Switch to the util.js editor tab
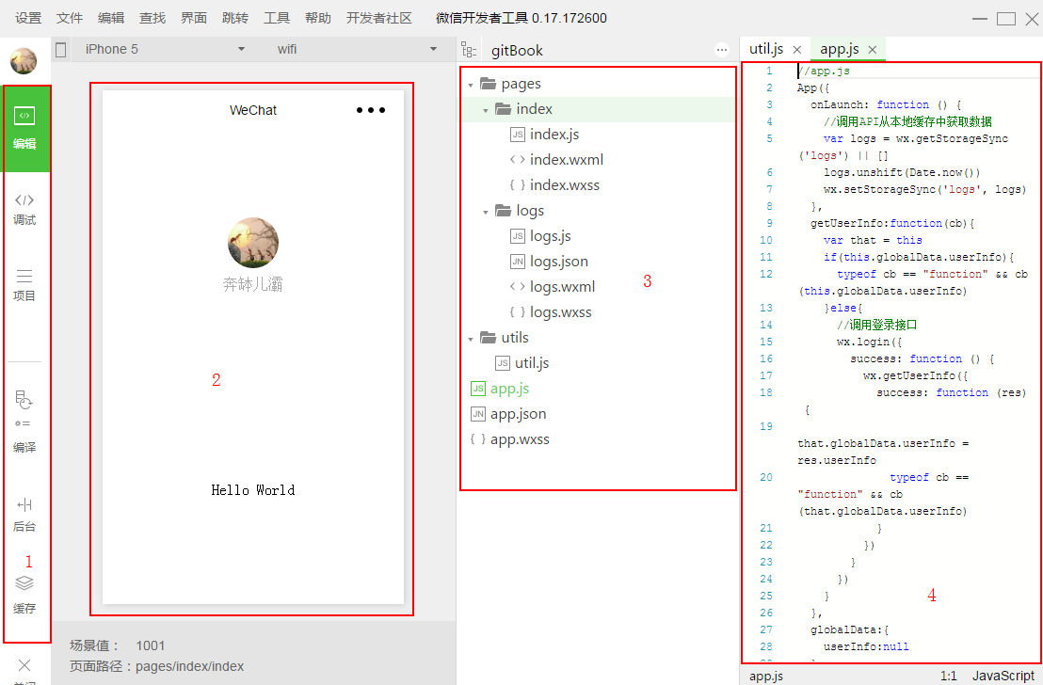The width and height of the screenshot is (1043, 685). (766, 49)
